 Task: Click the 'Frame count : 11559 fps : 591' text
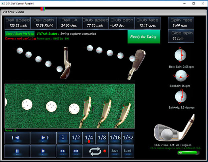click(x=53, y=38)
